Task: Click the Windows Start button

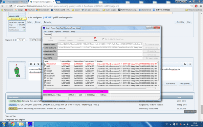Action: [4, 124]
